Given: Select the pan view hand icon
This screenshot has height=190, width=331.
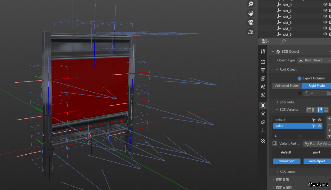Looking at the screenshot, I should (x=251, y=13).
